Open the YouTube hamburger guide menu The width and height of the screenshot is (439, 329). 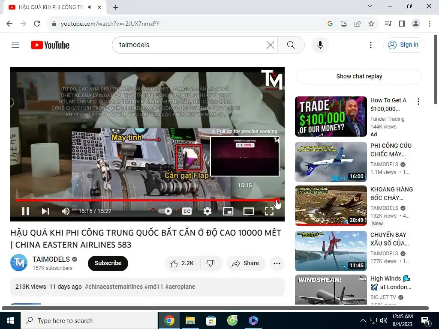15,45
